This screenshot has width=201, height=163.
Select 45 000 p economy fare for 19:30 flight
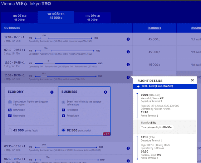[154, 65]
